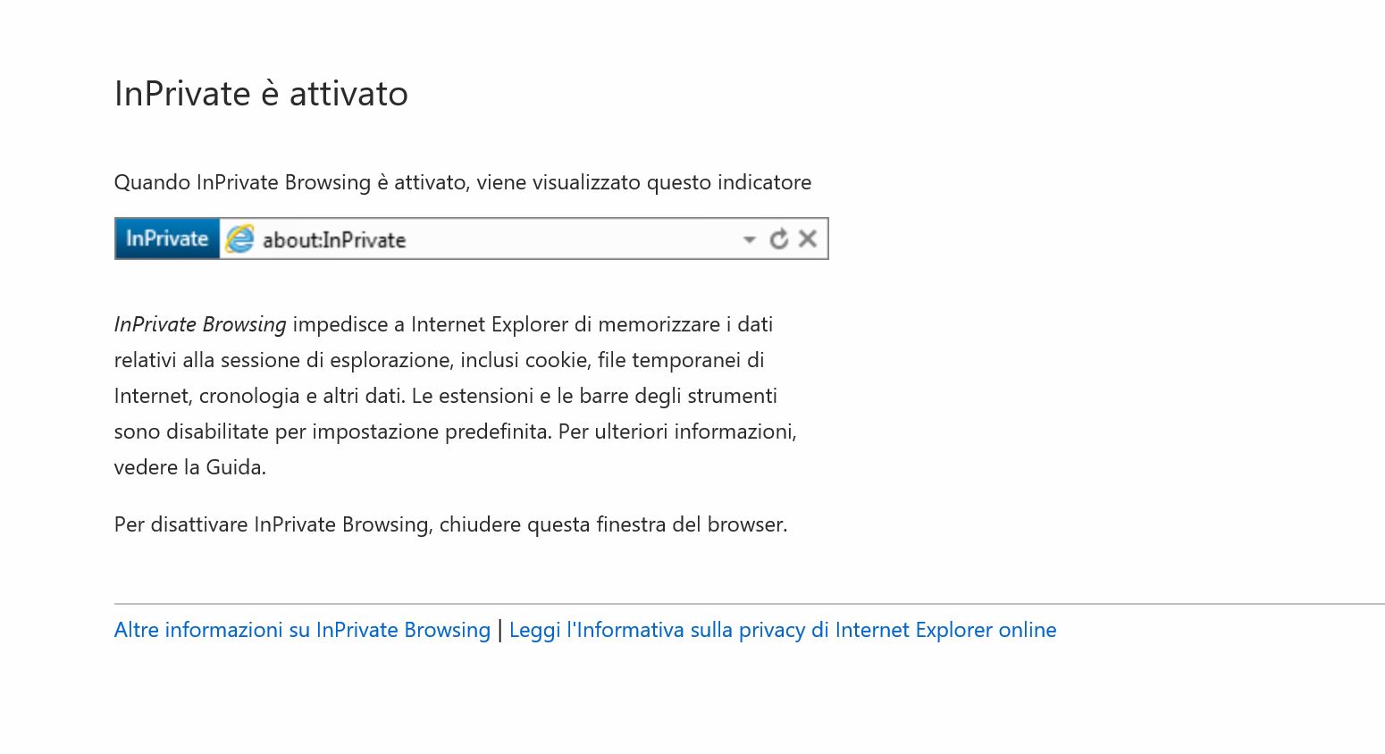Open the Informativa sulla privacy di Internet Explorer link
This screenshot has height=754, width=1385.
(x=783, y=630)
